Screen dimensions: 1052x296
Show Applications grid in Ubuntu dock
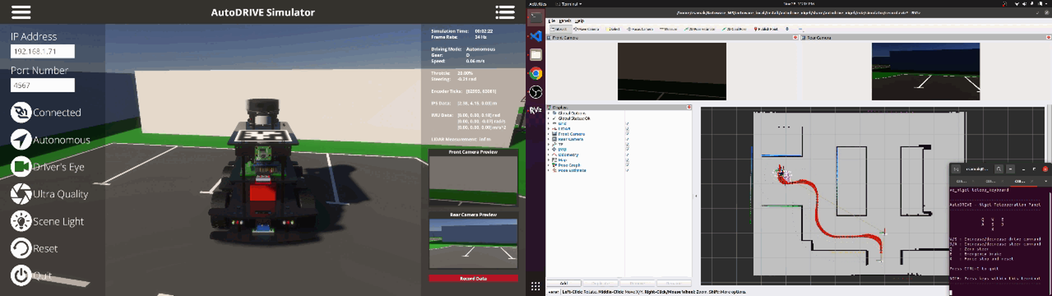click(x=535, y=286)
